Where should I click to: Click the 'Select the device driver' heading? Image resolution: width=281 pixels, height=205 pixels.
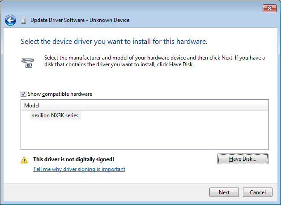click(x=114, y=42)
